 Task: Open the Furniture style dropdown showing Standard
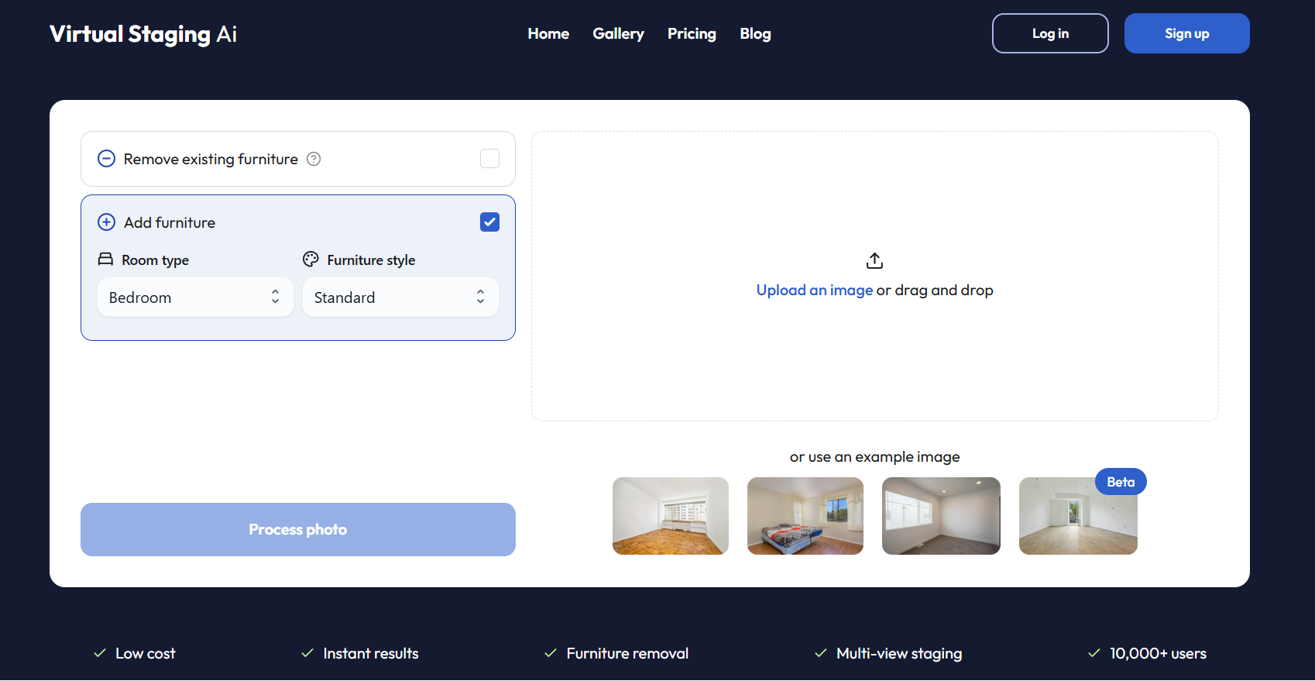(x=400, y=298)
